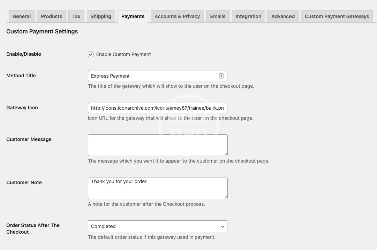The height and width of the screenshot is (250, 377).
Task: Switch to the Emails tab
Action: [218, 16]
